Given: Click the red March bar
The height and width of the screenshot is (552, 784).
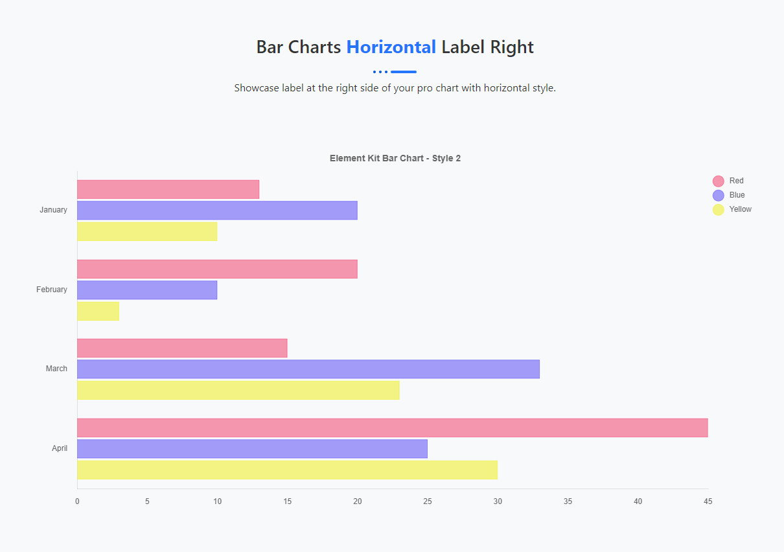Looking at the screenshot, I should (x=182, y=348).
